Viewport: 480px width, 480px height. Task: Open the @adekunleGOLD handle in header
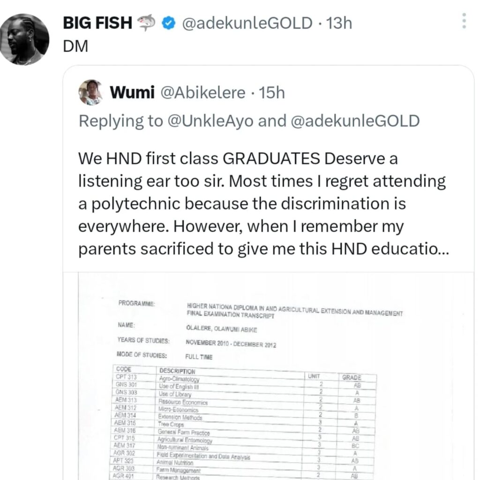[247, 23]
